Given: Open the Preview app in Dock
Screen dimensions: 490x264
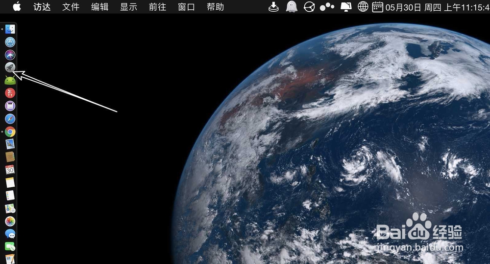Looking at the screenshot, I should click(x=10, y=144).
